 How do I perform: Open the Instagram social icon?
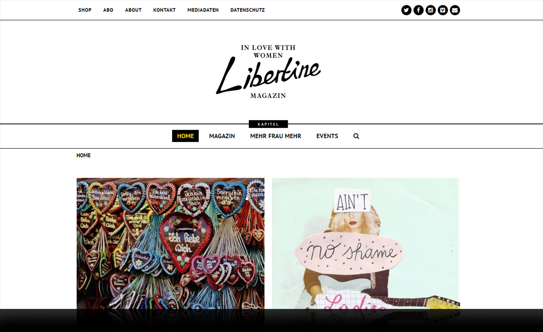pyautogui.click(x=431, y=10)
